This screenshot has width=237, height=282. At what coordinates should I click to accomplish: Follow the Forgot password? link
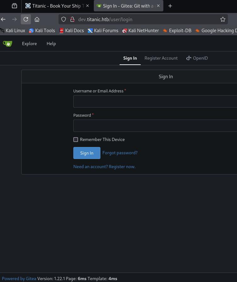click(120, 153)
